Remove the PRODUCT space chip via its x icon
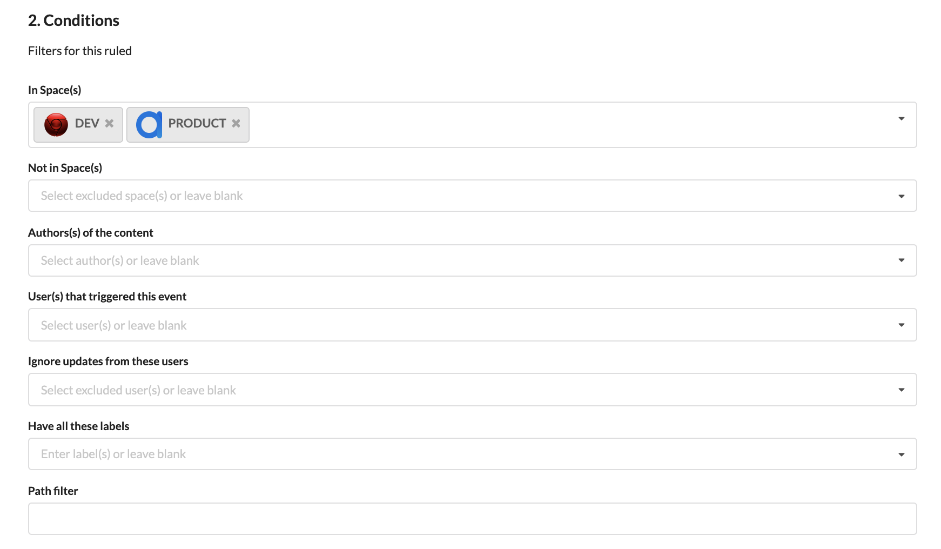This screenshot has width=941, height=549. click(x=236, y=124)
